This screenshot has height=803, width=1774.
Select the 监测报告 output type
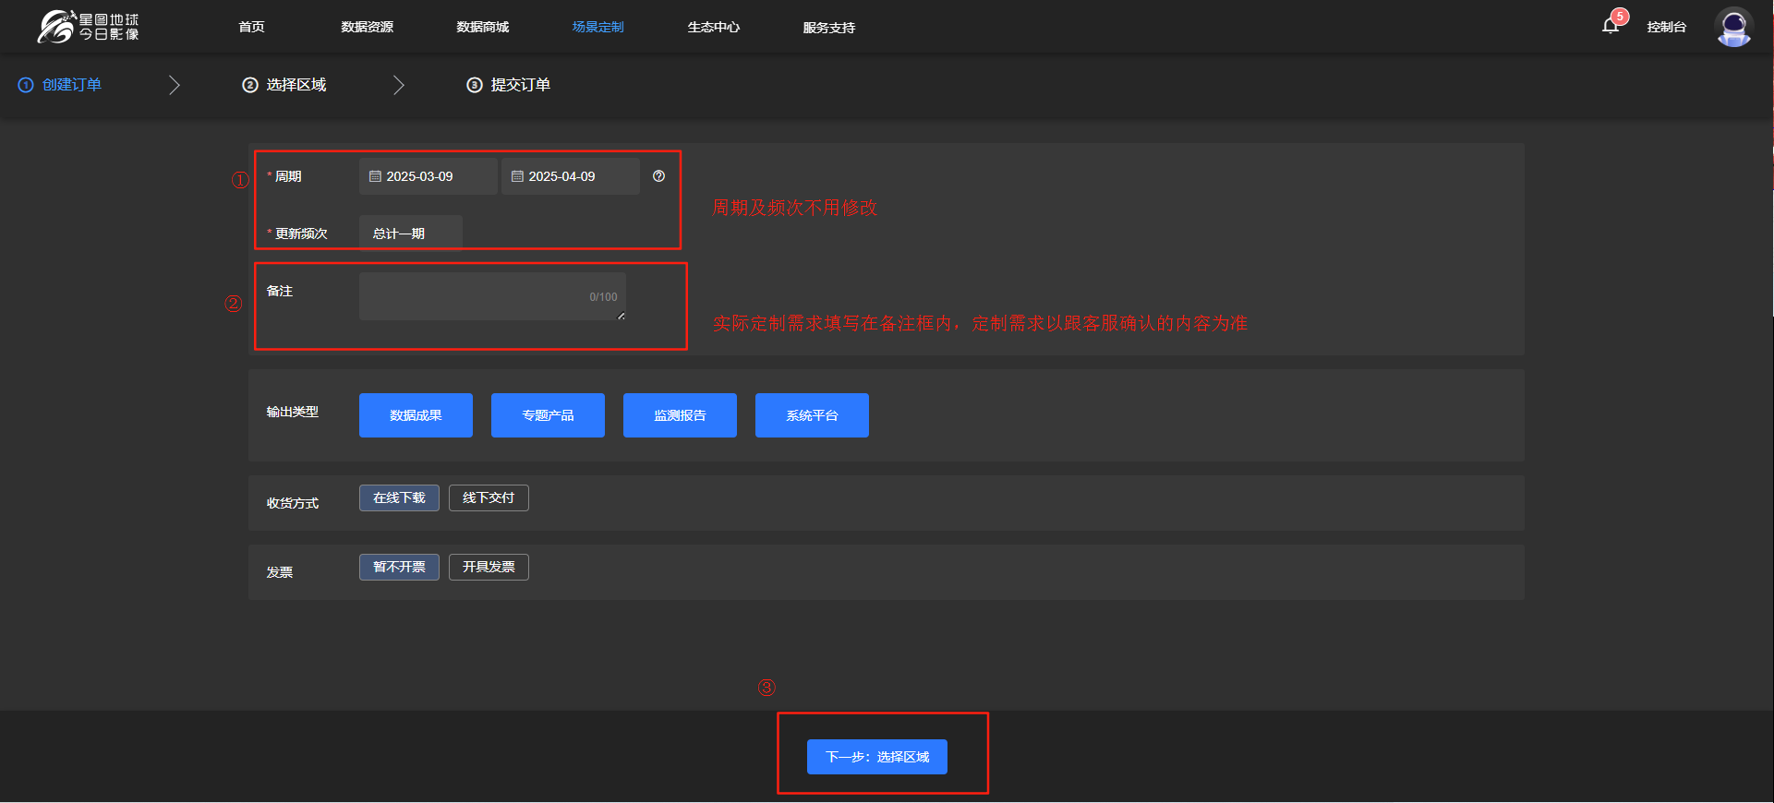click(680, 415)
